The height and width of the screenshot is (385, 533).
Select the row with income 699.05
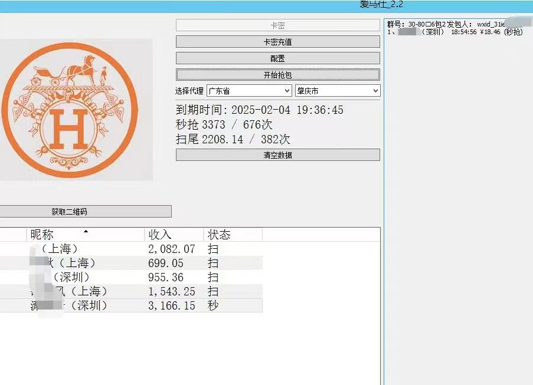pos(166,263)
